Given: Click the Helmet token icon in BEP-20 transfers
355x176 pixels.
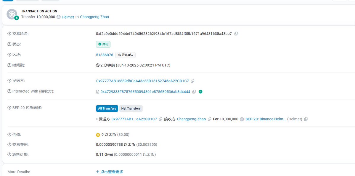Looking at the screenshot, I should coord(242,119).
